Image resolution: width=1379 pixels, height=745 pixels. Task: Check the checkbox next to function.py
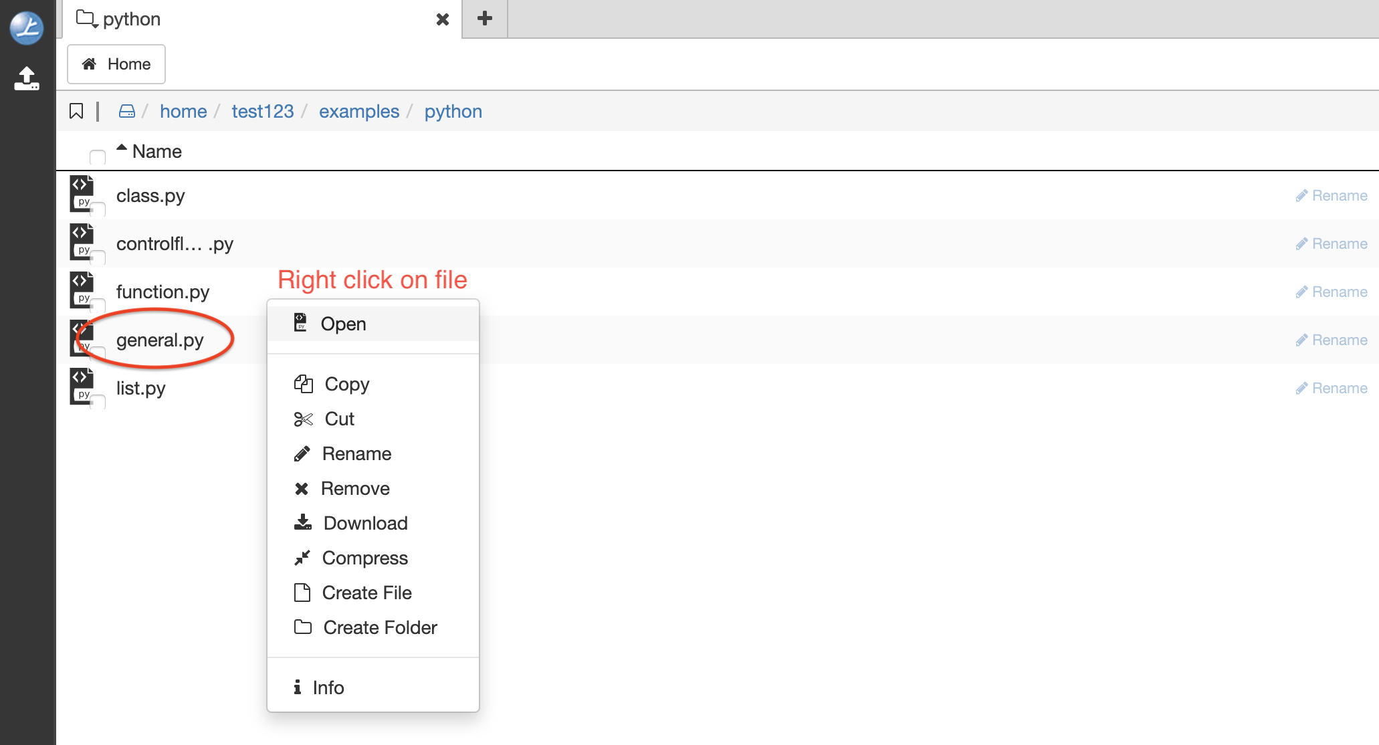click(x=98, y=305)
